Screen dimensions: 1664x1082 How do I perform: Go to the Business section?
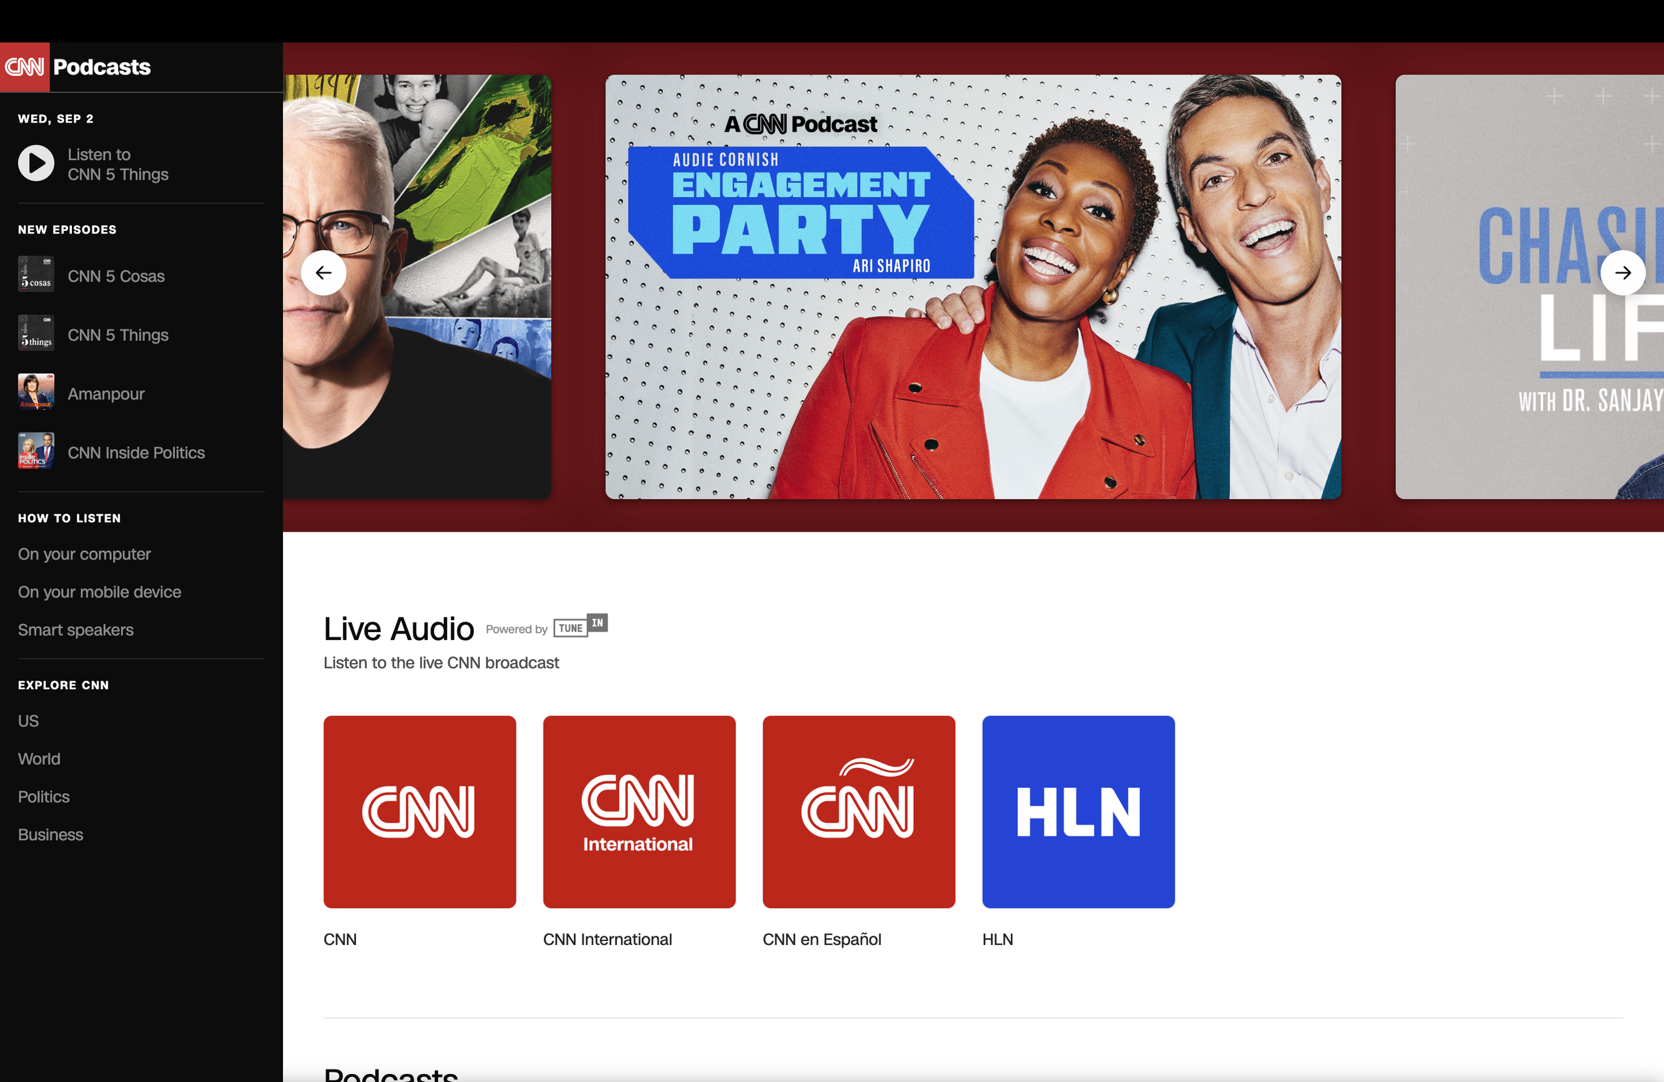click(51, 834)
